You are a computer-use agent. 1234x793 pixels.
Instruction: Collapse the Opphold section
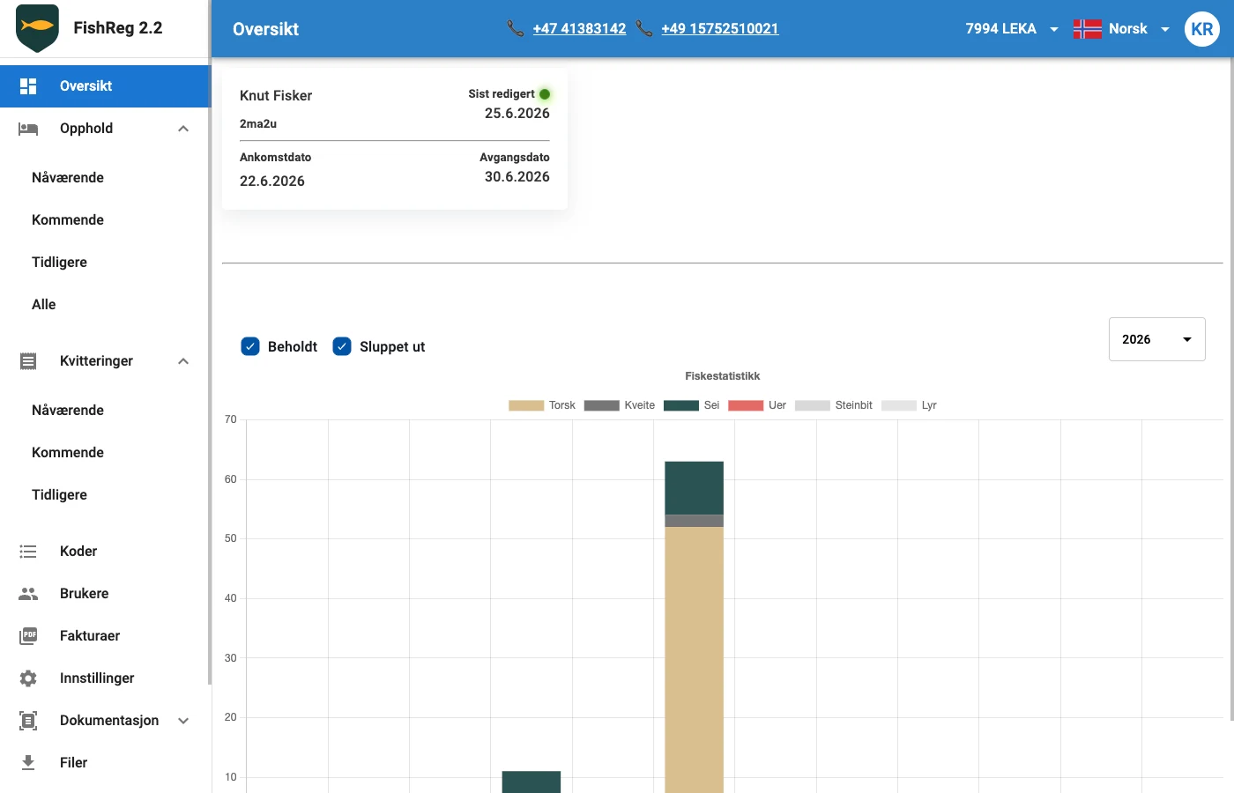point(183,129)
